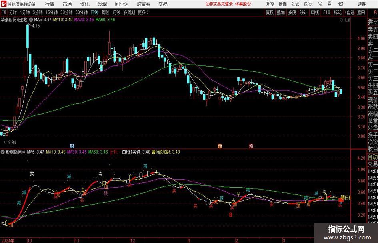Click the 增 marker below main chart

click(x=251, y=146)
